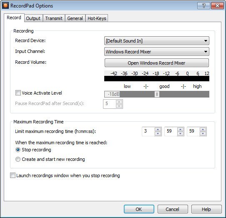Click the seconds field of maximum recording time
226x218 pixels.
(193, 131)
